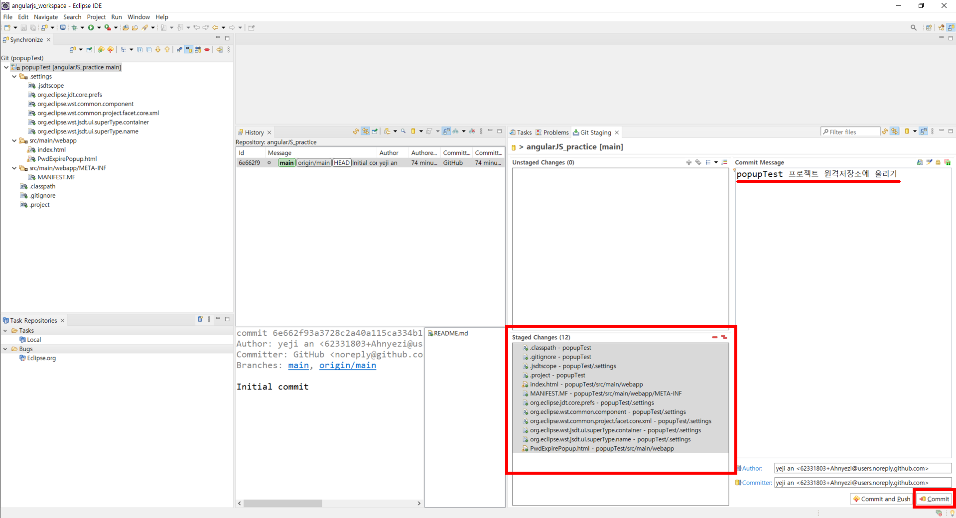Remove selected files from index red minus
The height and width of the screenshot is (518, 956).
click(x=715, y=337)
